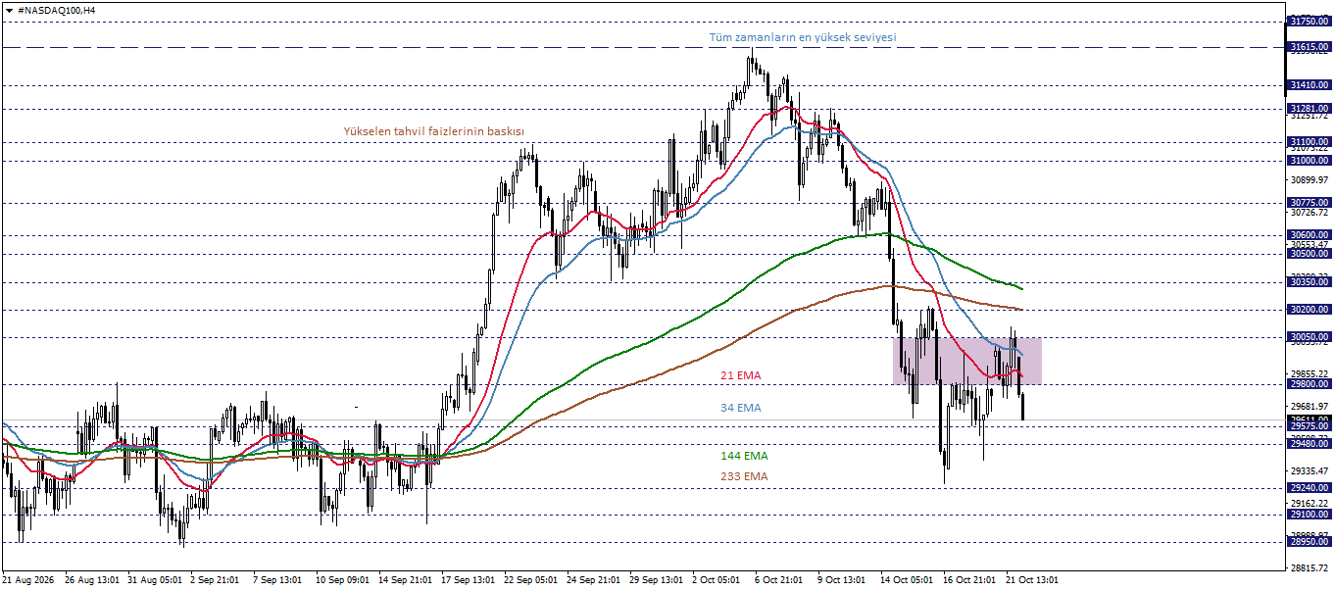Click the #NASDAQ100,H4 chart title
The height and width of the screenshot is (591, 1335).
coord(56,9)
